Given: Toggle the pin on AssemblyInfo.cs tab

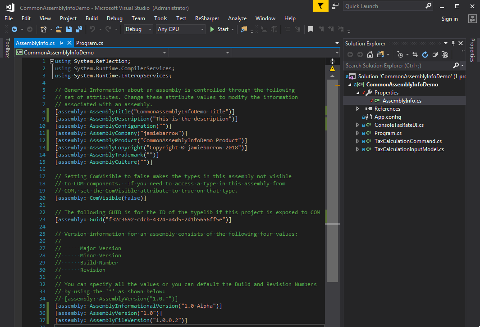Looking at the screenshot, I should pos(61,43).
